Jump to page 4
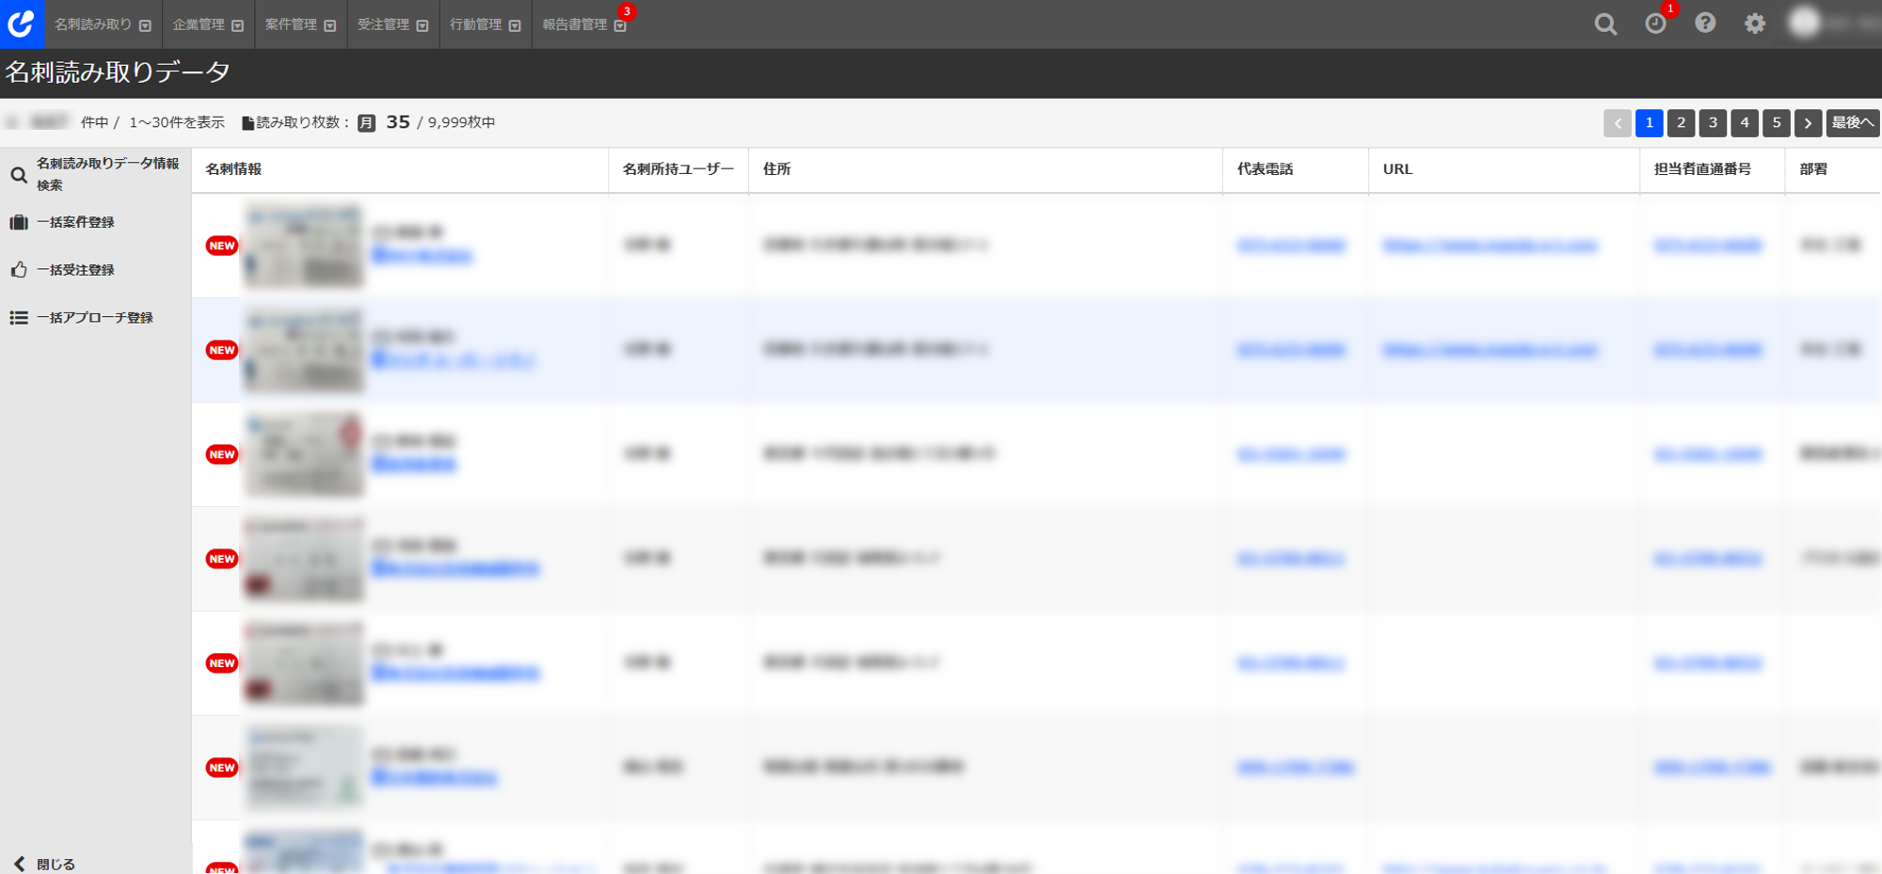Viewport: 1882px width, 874px height. [x=1745, y=123]
